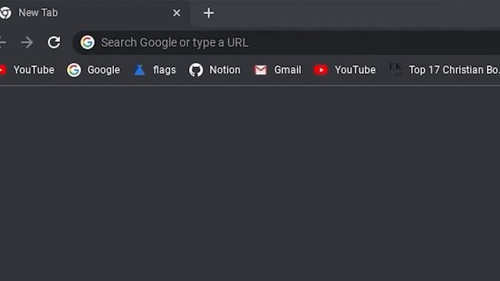Viewport: 500px width, 281px height.
Task: Close the New Tab tab
Action: pyautogui.click(x=177, y=13)
